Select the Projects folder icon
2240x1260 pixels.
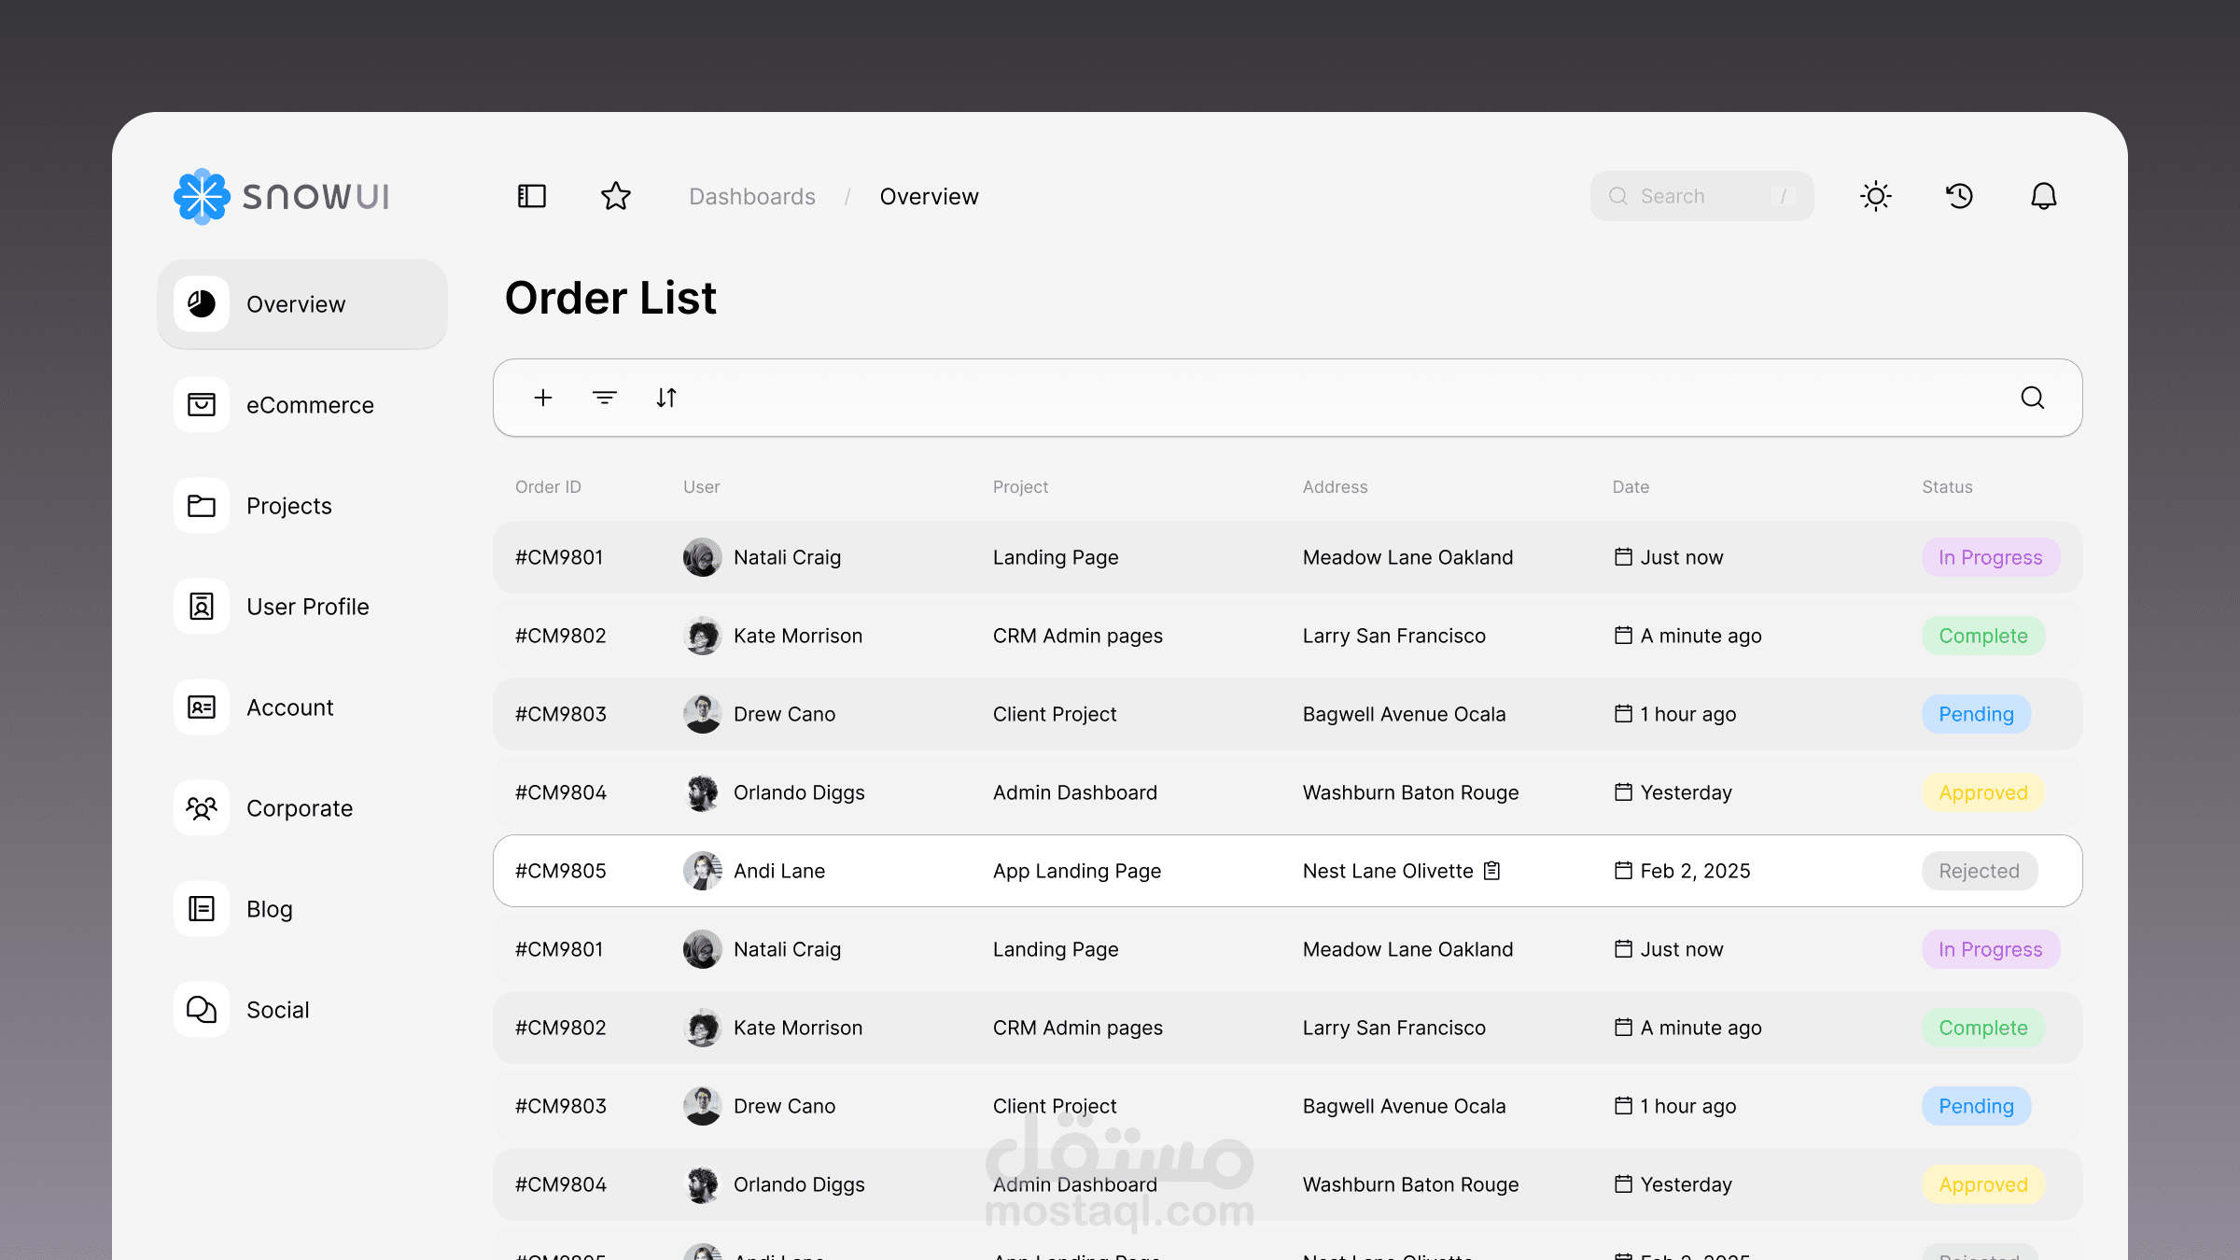click(x=202, y=506)
